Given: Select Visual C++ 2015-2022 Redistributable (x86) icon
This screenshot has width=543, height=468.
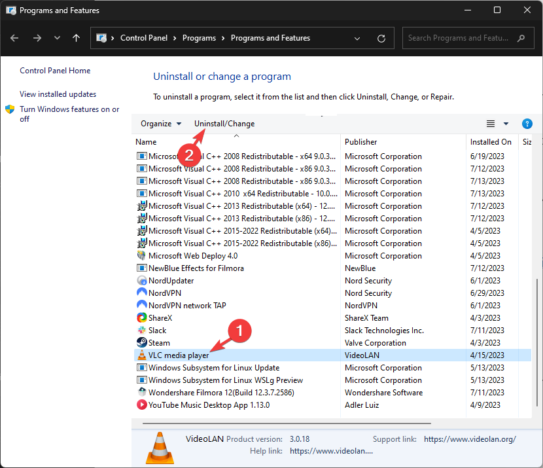Looking at the screenshot, I should tap(141, 243).
